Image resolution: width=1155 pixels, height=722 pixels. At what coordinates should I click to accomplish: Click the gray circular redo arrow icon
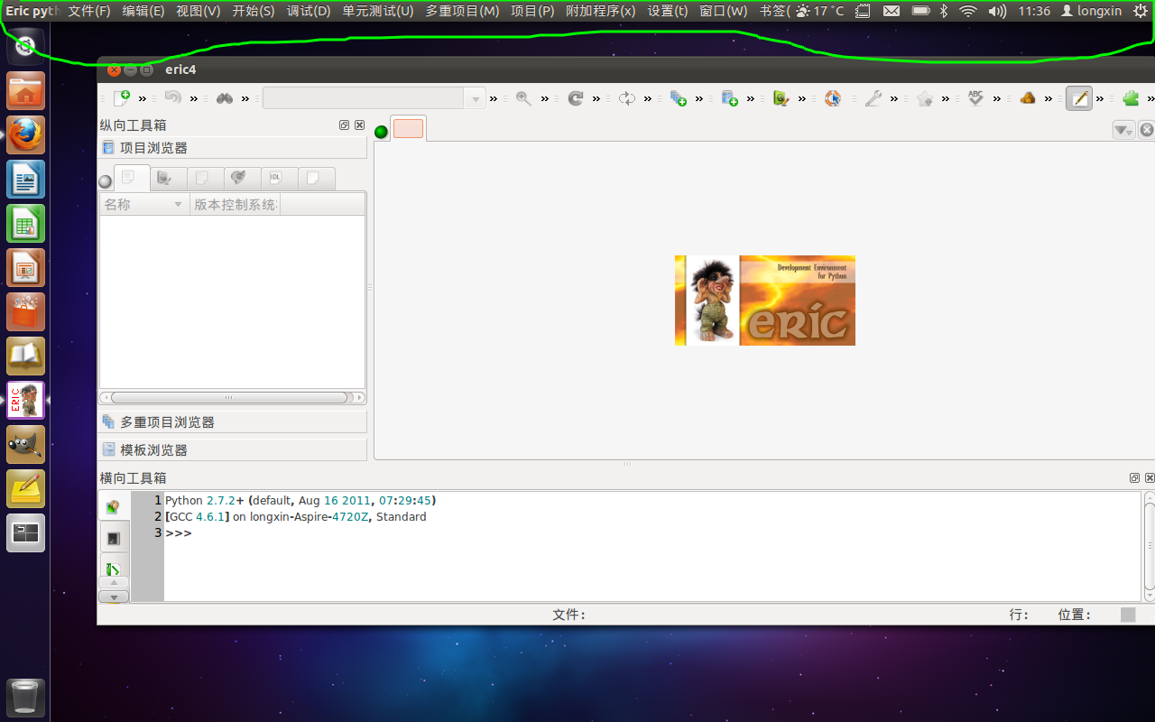pyautogui.click(x=575, y=98)
